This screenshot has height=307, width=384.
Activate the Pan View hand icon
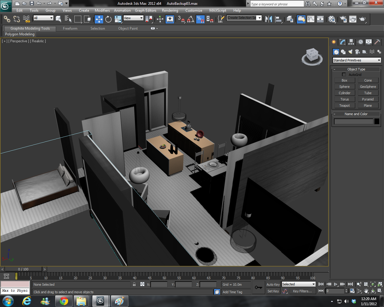pos(366,291)
